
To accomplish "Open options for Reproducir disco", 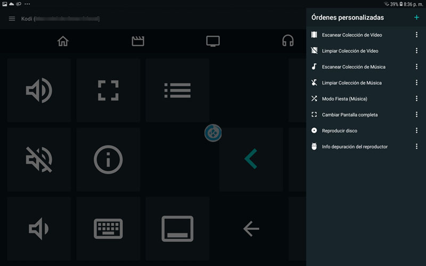I will pyautogui.click(x=416, y=131).
